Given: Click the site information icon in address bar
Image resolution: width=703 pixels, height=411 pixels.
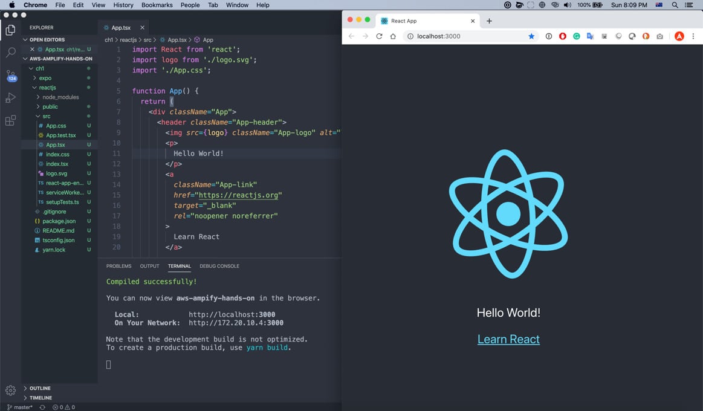Looking at the screenshot, I should [x=410, y=36].
